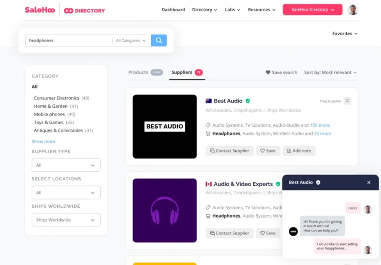Screen dimensions: 381x265
Task: Open the Ships Worldwide dropdown
Action: 66,220
